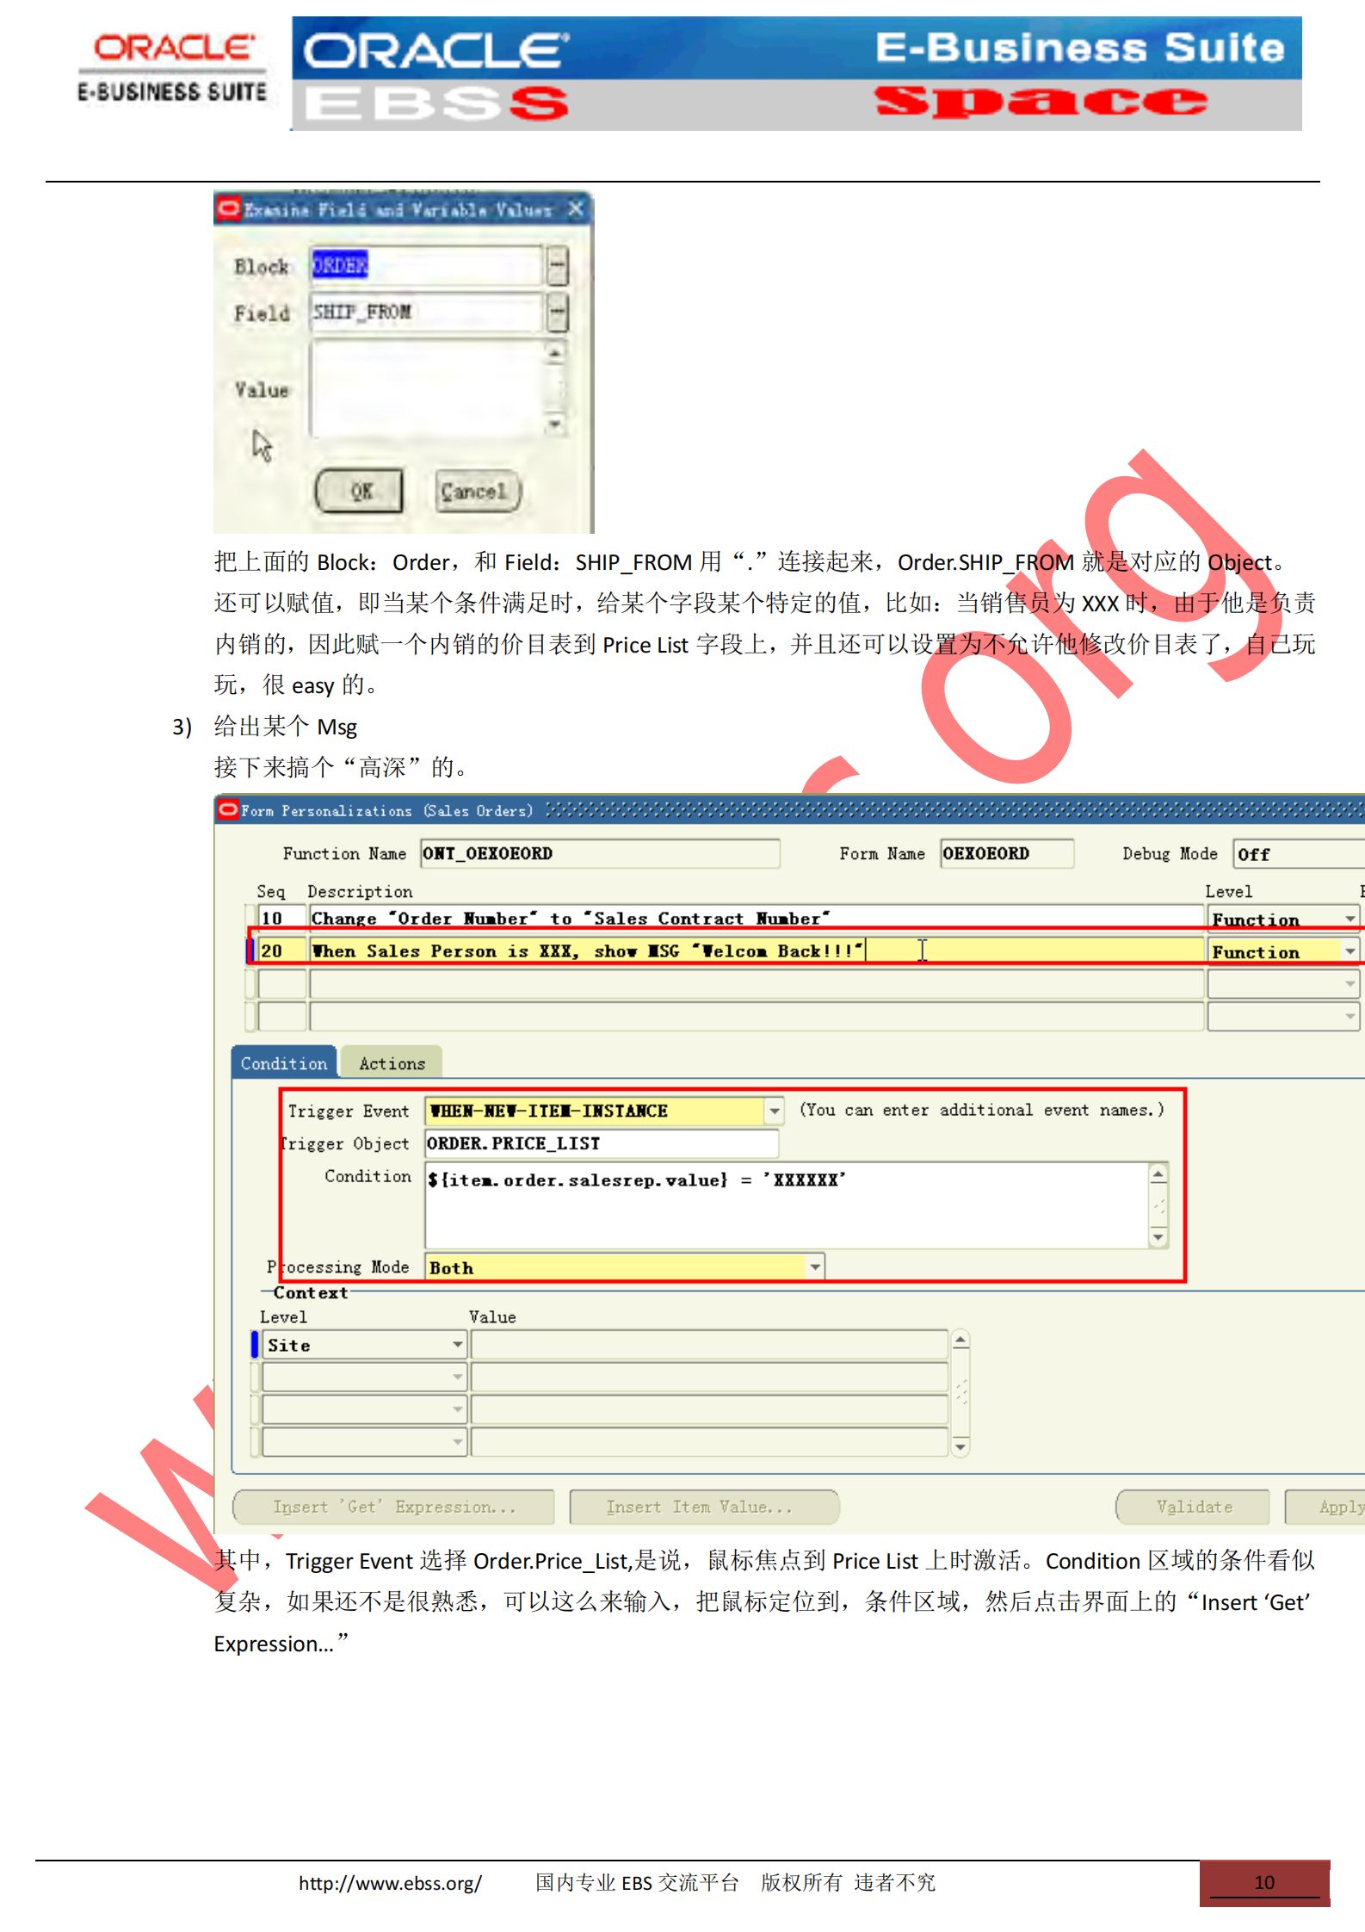Click Context list scroll down arrow
The height and width of the screenshot is (1932, 1365).
960,1446
